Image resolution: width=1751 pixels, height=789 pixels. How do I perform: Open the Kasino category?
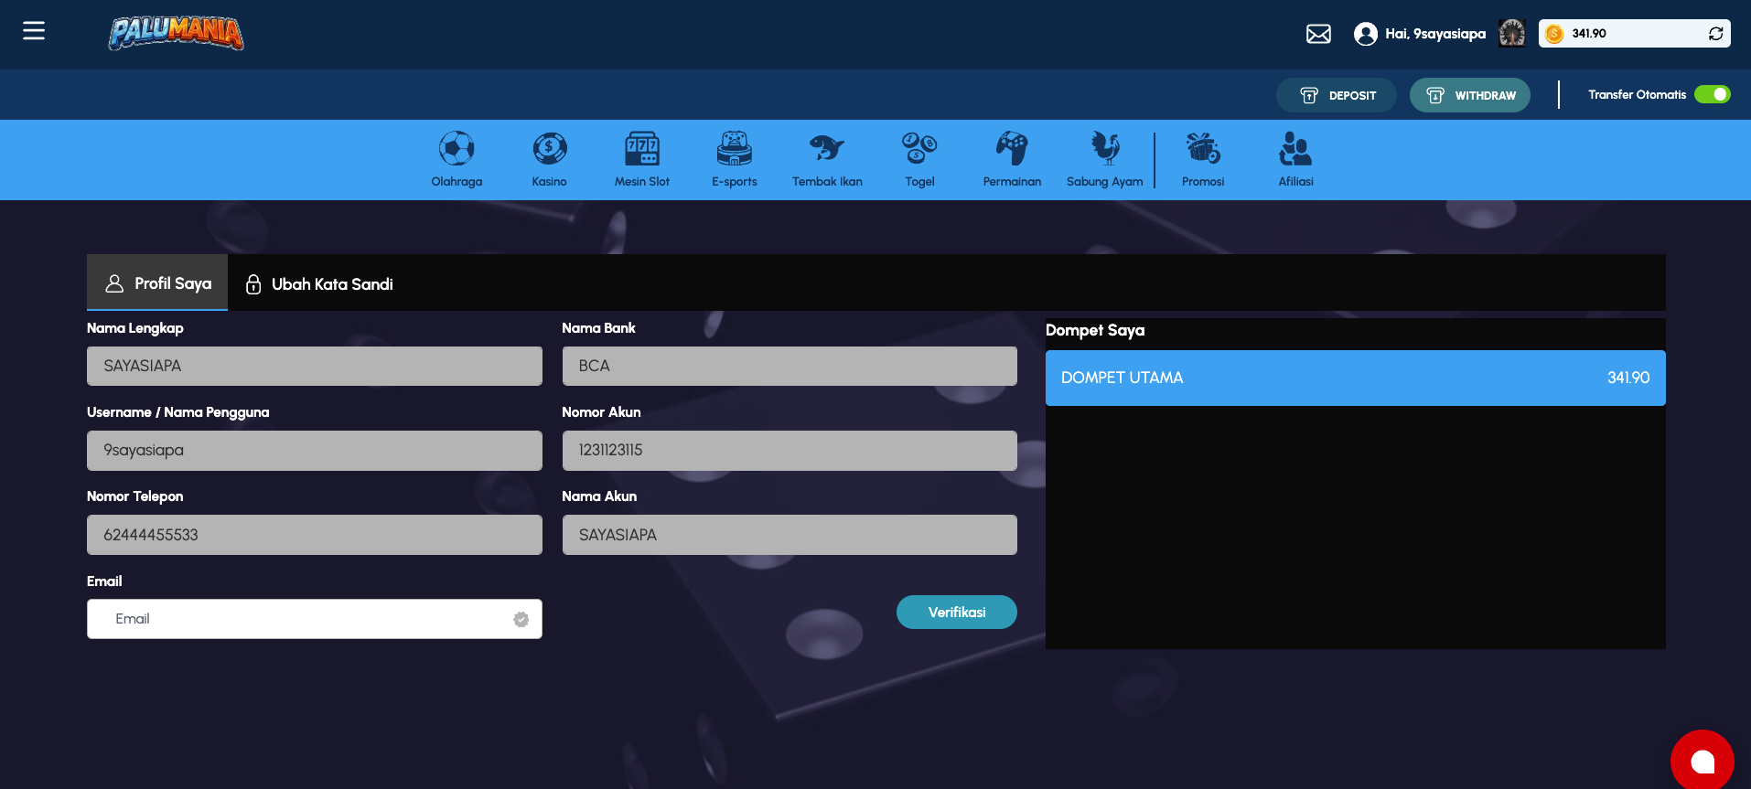click(x=550, y=159)
